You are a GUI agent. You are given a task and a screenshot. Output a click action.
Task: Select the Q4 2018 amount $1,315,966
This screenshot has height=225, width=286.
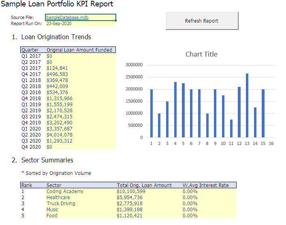[x=60, y=99]
